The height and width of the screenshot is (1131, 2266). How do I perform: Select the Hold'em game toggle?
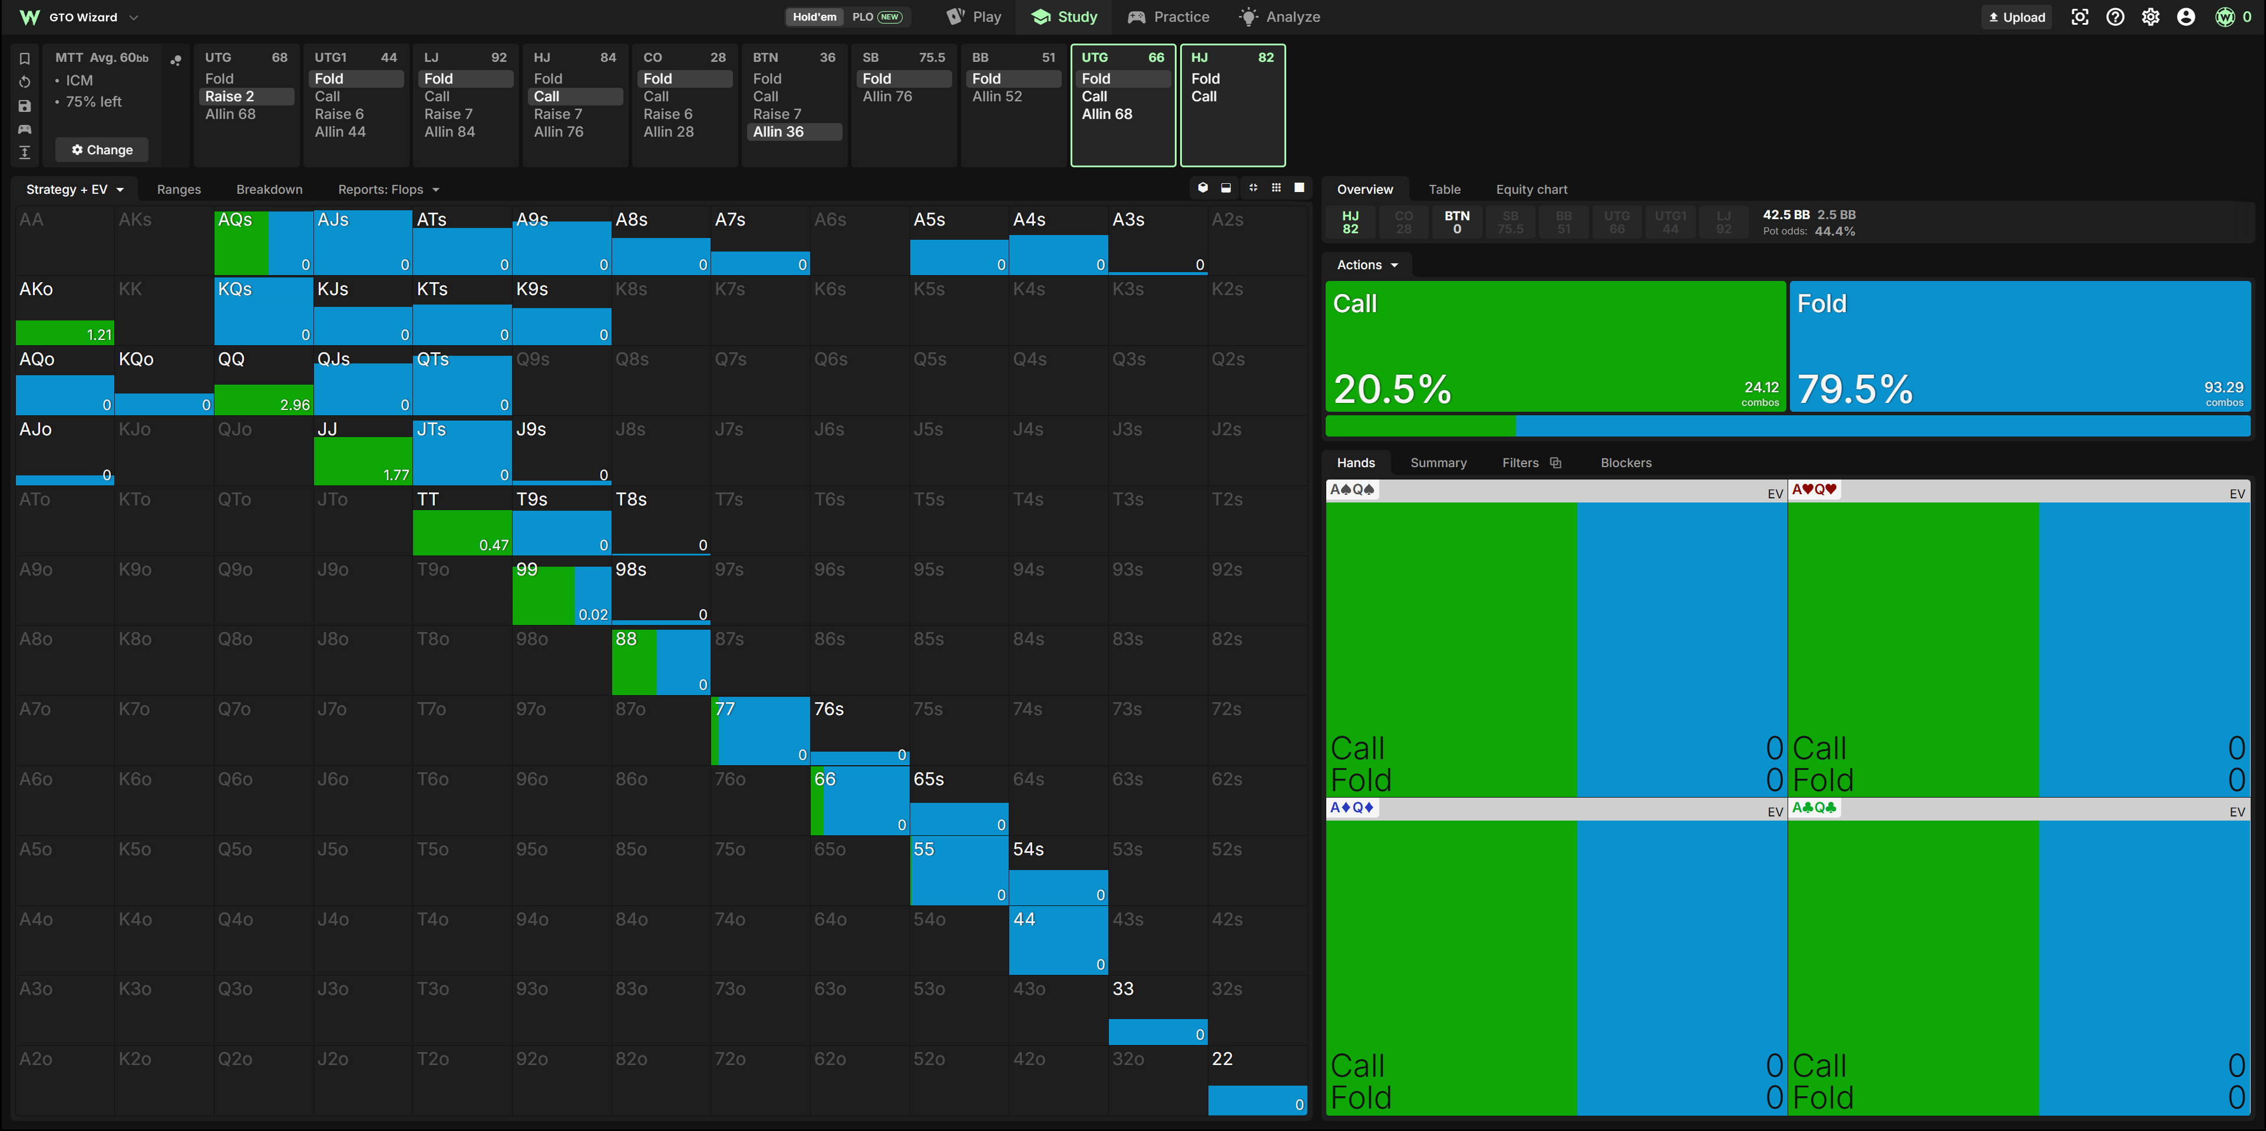pos(815,16)
